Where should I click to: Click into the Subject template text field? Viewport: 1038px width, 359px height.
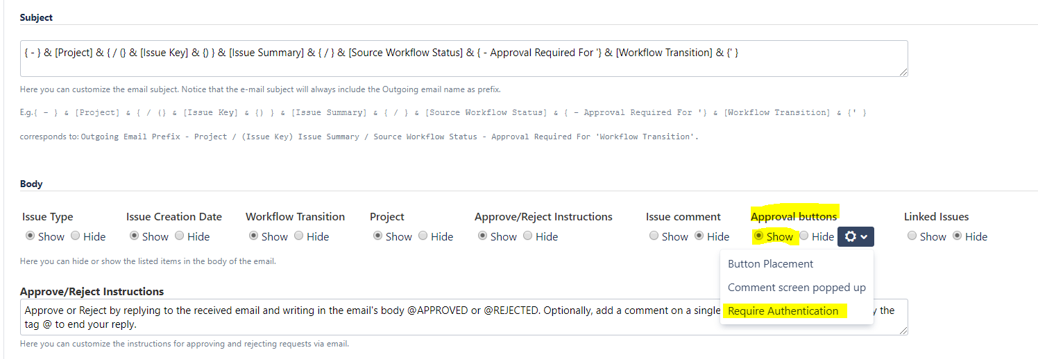click(463, 58)
